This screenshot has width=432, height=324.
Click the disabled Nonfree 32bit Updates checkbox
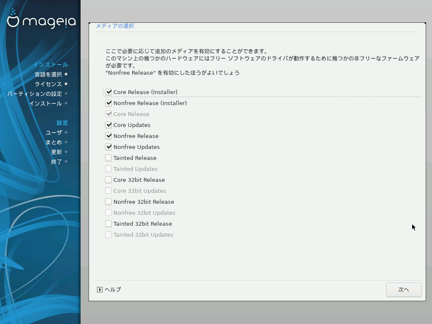(x=108, y=213)
